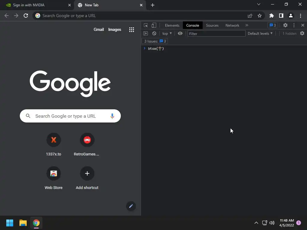This screenshot has height=230, width=307.
Task: Click the magnifier icon in search box
Action: (28, 116)
